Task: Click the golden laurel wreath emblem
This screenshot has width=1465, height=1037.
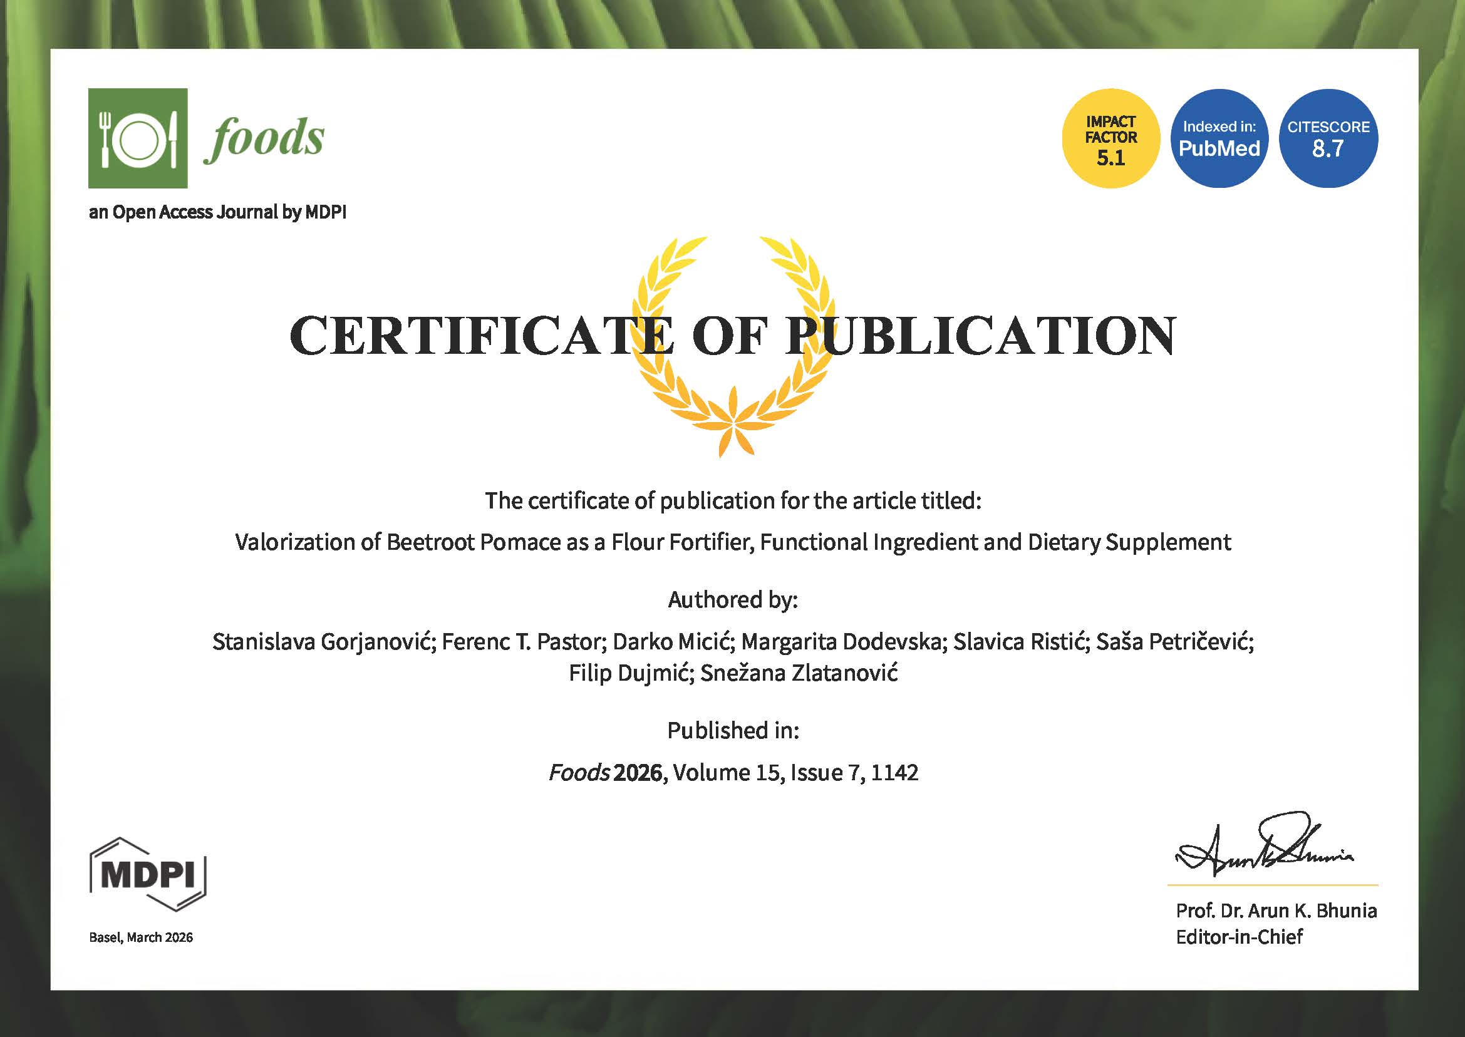Action: (x=733, y=409)
